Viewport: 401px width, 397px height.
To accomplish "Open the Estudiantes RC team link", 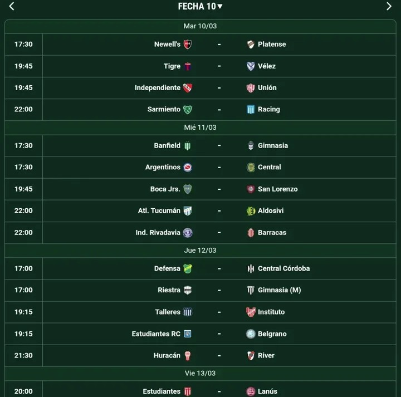I will (x=156, y=334).
